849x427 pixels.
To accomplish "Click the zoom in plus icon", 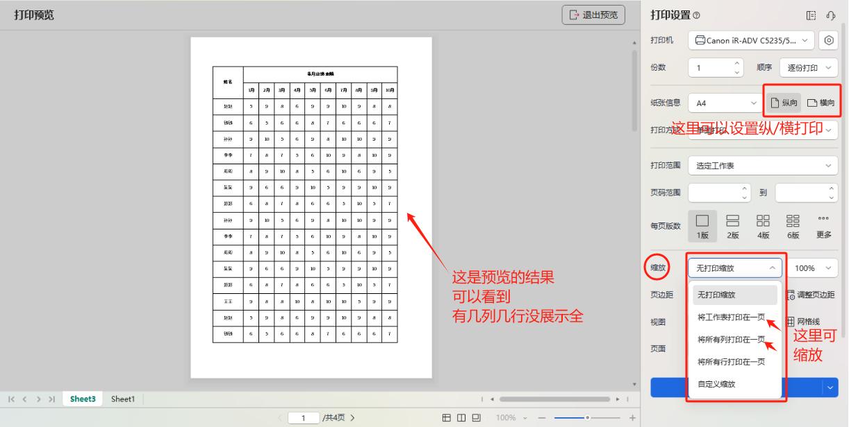I will [x=632, y=418].
